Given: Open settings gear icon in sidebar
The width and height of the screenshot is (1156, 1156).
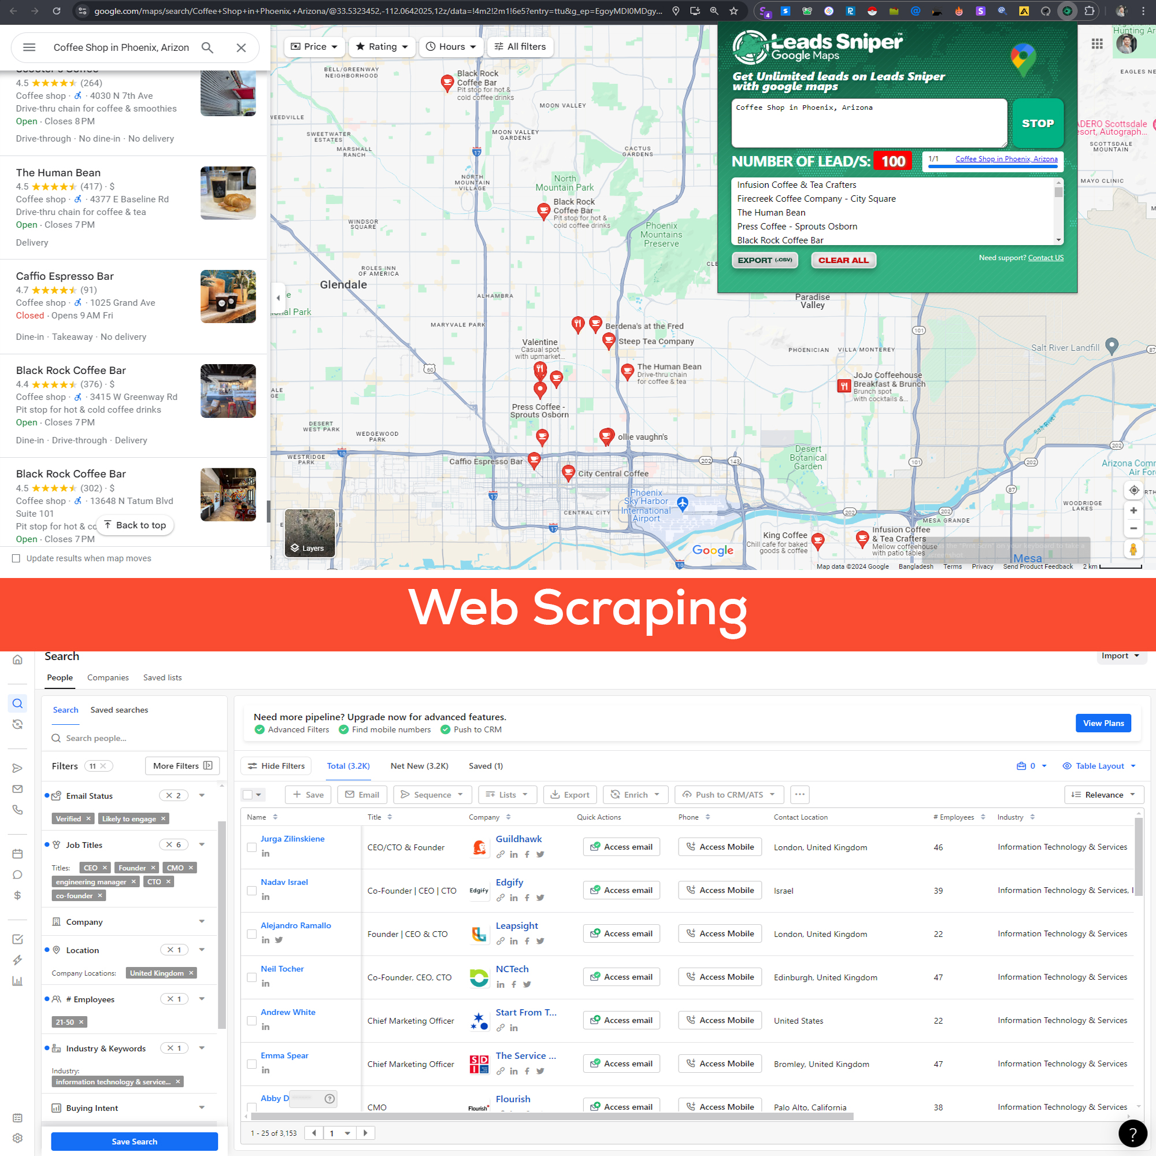Looking at the screenshot, I should (17, 1138).
